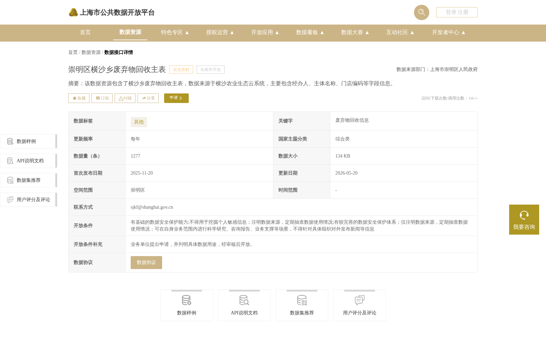Click the 更新频率 value 每年
The image size is (546, 341).
pyautogui.click(x=135, y=139)
